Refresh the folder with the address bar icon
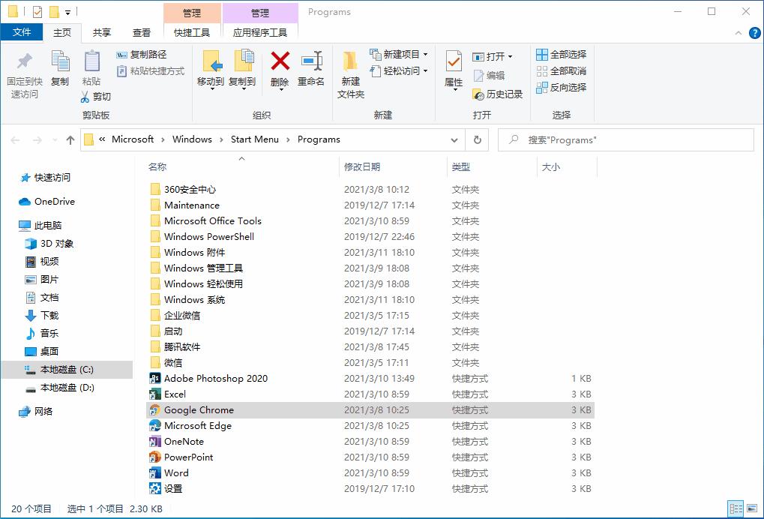 coord(478,139)
